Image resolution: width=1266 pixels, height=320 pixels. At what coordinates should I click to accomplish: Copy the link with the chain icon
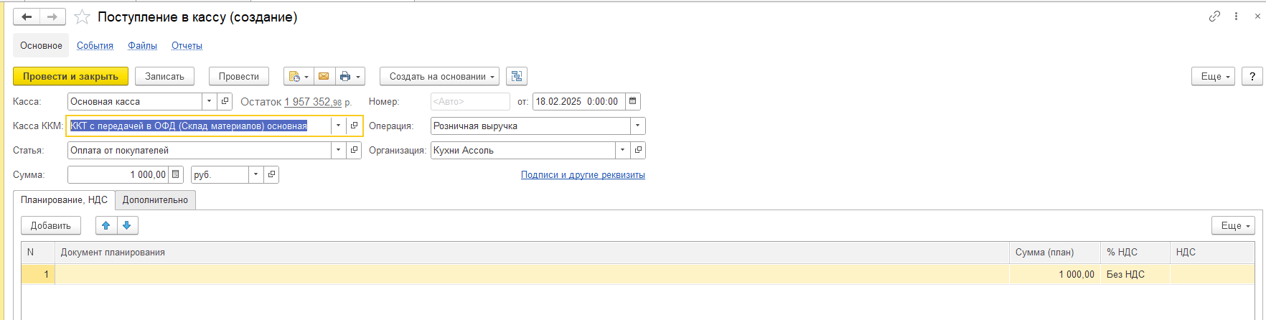[1214, 17]
